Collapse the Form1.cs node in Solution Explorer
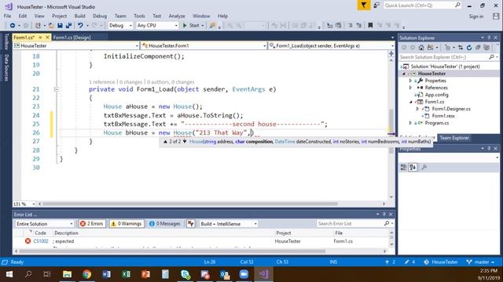This screenshot has width=503, height=282. point(410,102)
